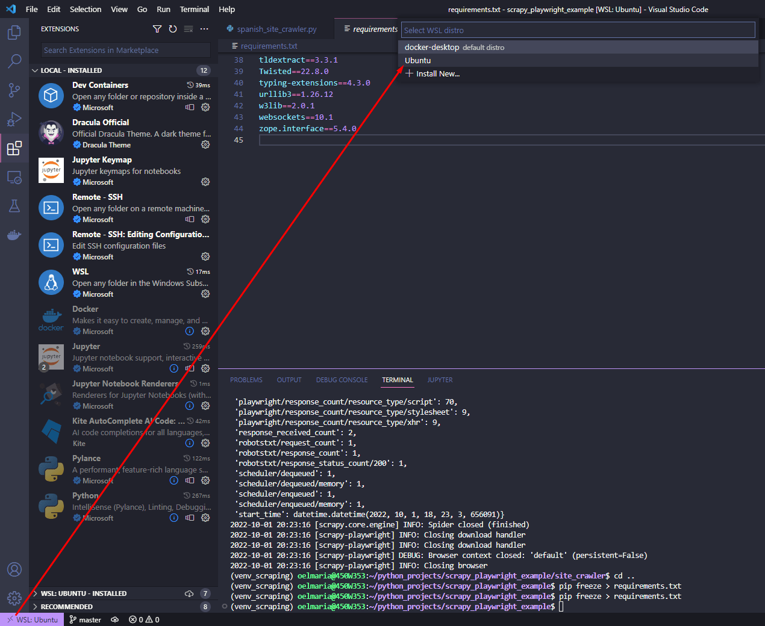Open the Manage gear in the activity bar
This screenshot has height=626, width=765.
coord(13,598)
